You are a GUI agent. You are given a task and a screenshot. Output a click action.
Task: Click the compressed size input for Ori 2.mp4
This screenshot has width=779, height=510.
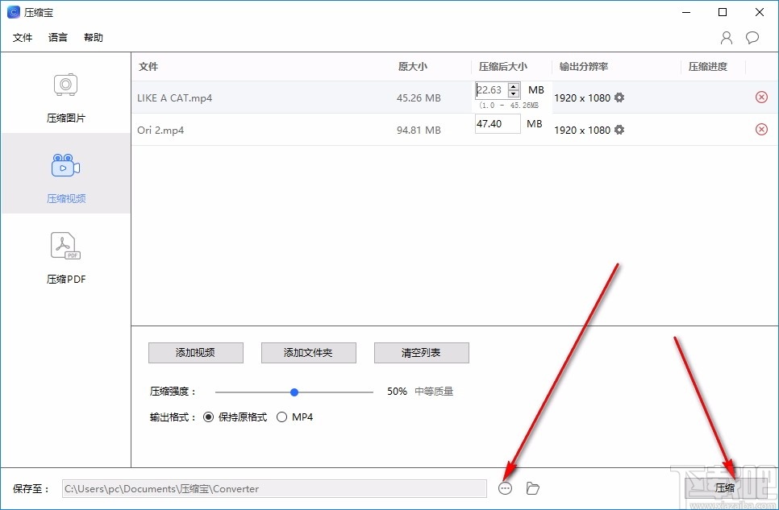[x=496, y=123]
